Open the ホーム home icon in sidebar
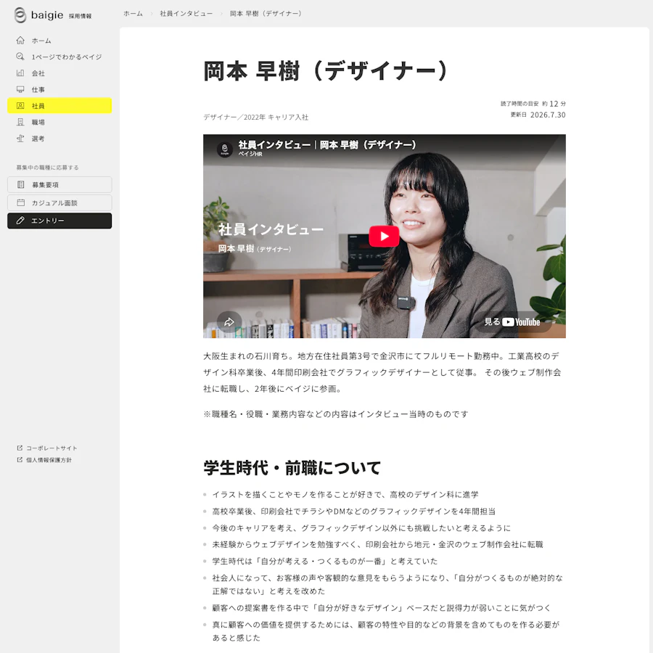 [20, 41]
